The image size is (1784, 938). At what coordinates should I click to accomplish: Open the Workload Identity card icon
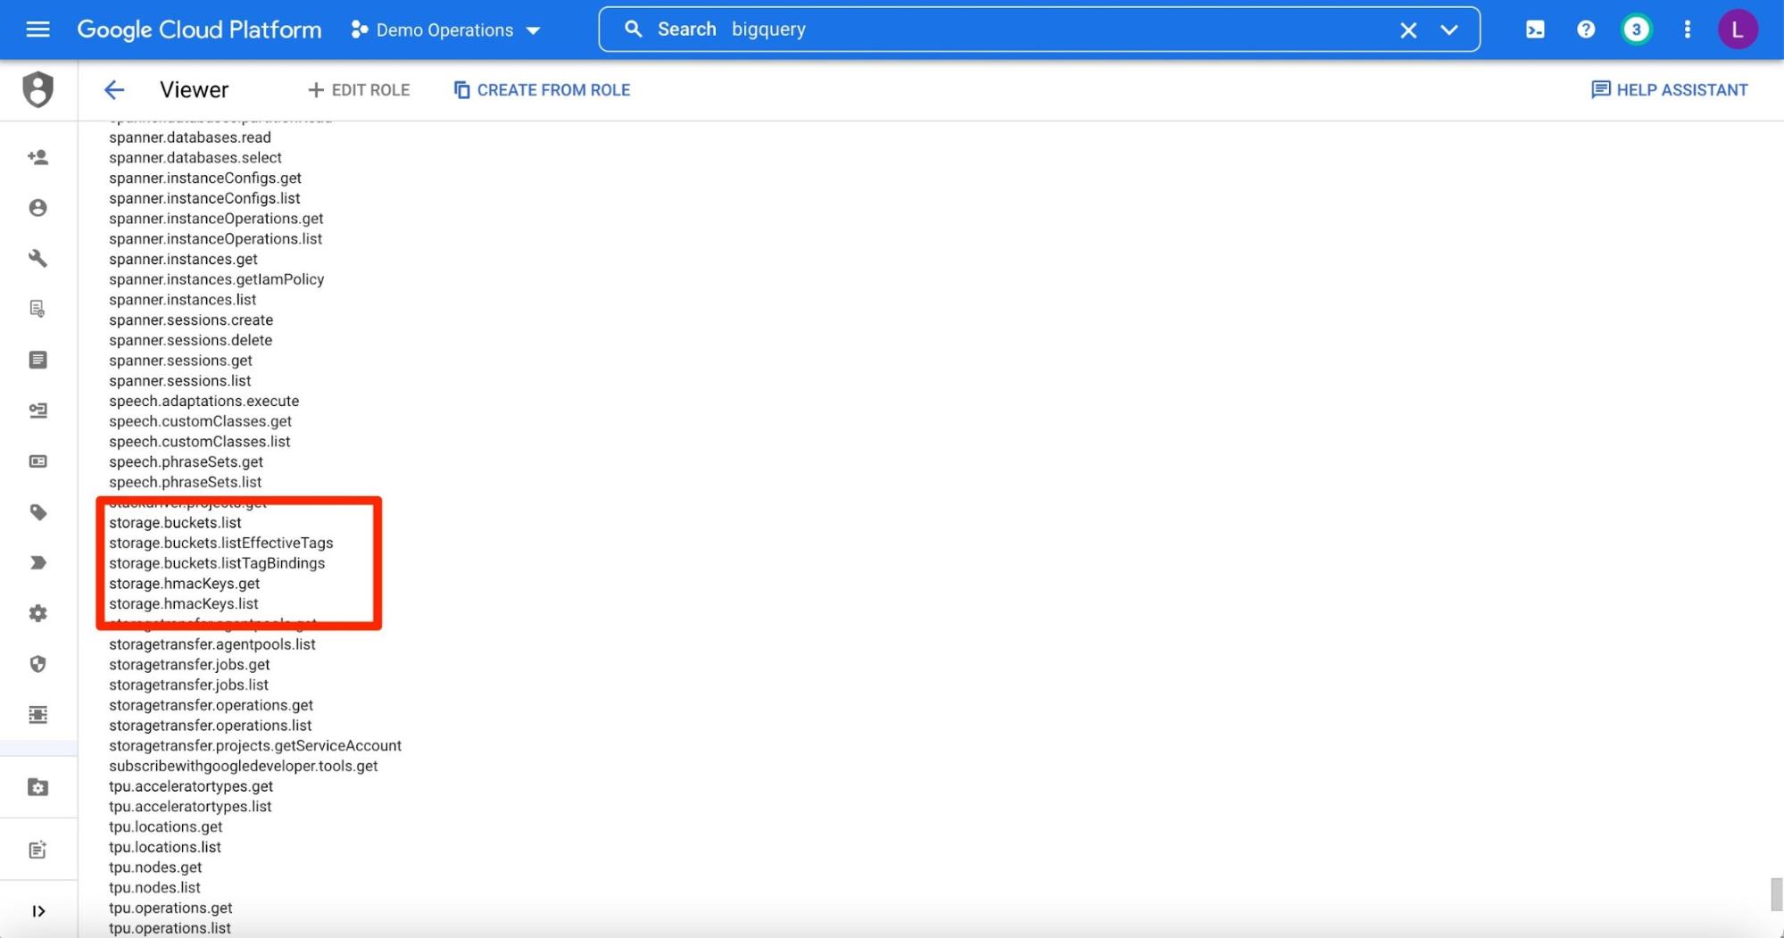point(37,461)
